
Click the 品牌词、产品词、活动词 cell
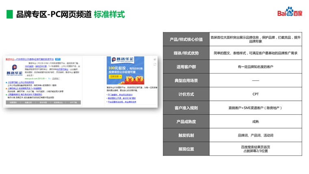pos(256,135)
